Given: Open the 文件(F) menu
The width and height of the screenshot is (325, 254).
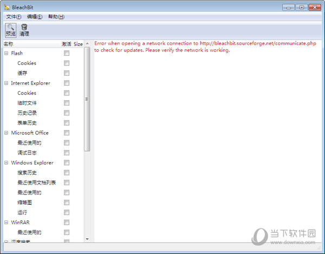Looking at the screenshot, I should (14, 17).
